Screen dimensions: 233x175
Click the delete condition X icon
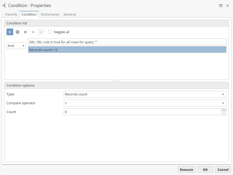click(25, 32)
